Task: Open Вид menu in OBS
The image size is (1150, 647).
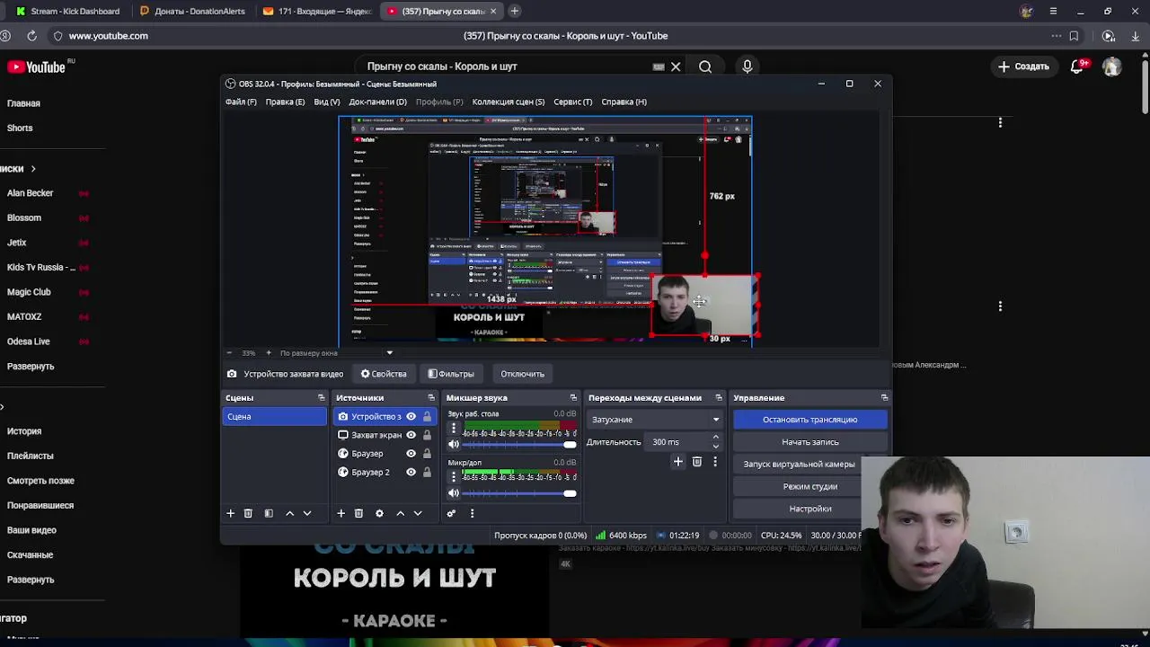Action: tap(327, 102)
